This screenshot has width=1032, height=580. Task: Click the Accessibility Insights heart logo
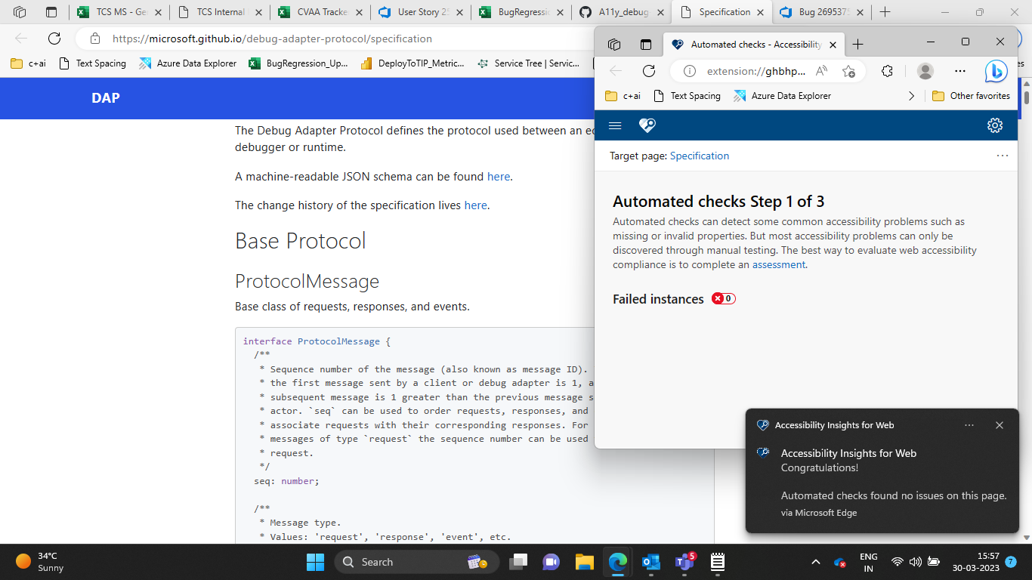pyautogui.click(x=647, y=125)
